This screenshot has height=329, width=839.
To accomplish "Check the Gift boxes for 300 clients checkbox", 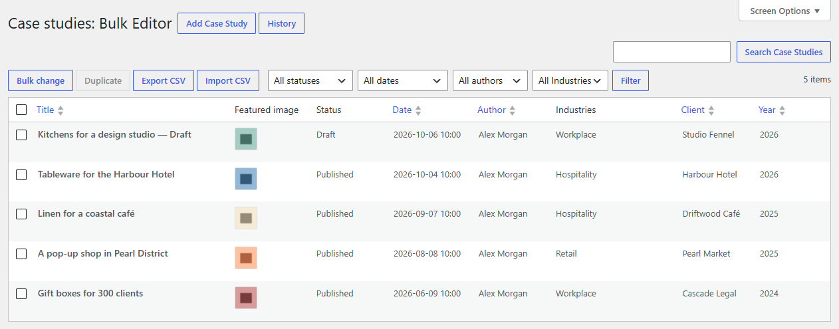I will [x=21, y=294].
